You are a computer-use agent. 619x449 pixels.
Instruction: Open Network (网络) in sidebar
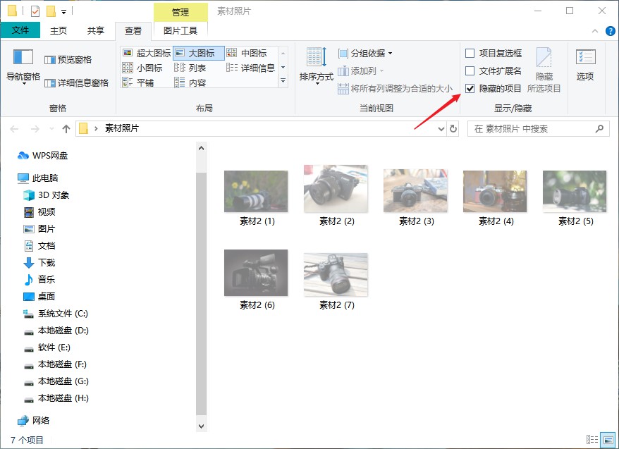tap(34, 421)
